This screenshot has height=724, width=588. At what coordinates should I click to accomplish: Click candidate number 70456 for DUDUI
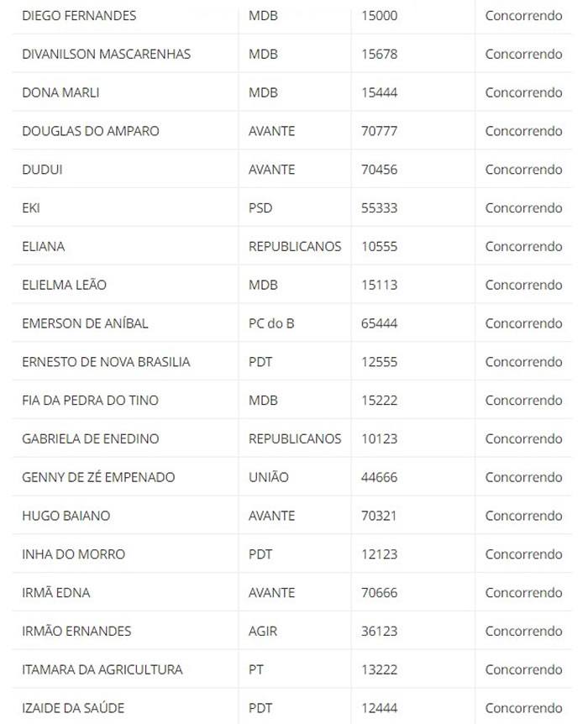click(x=379, y=170)
